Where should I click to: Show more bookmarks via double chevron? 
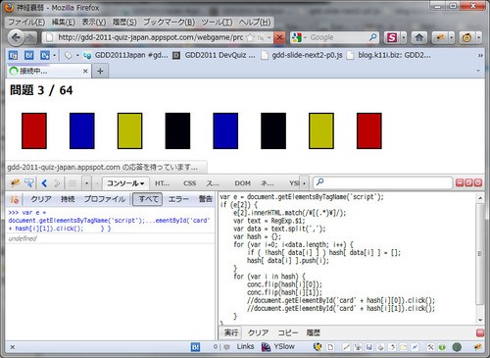click(480, 56)
